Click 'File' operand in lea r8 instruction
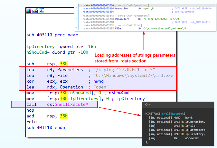This screenshot has height=148, width=217. click(x=62, y=76)
